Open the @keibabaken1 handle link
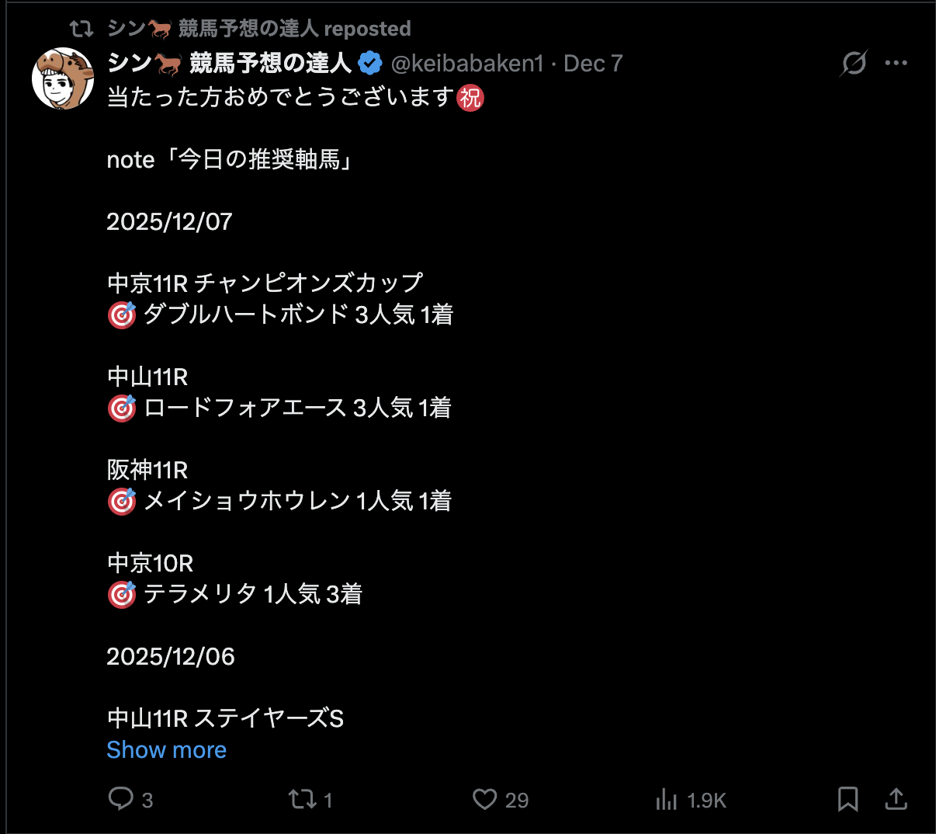This screenshot has height=834, width=936. tap(467, 63)
